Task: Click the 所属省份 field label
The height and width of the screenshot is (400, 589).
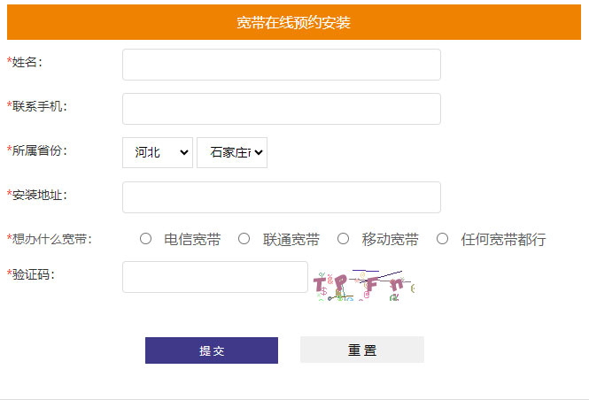Action: [x=39, y=150]
